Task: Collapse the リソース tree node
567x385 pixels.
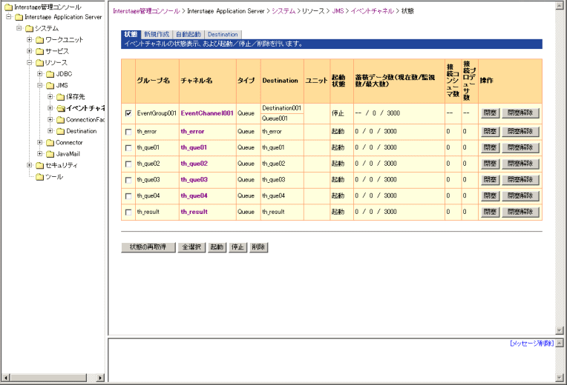Action: pos(30,63)
